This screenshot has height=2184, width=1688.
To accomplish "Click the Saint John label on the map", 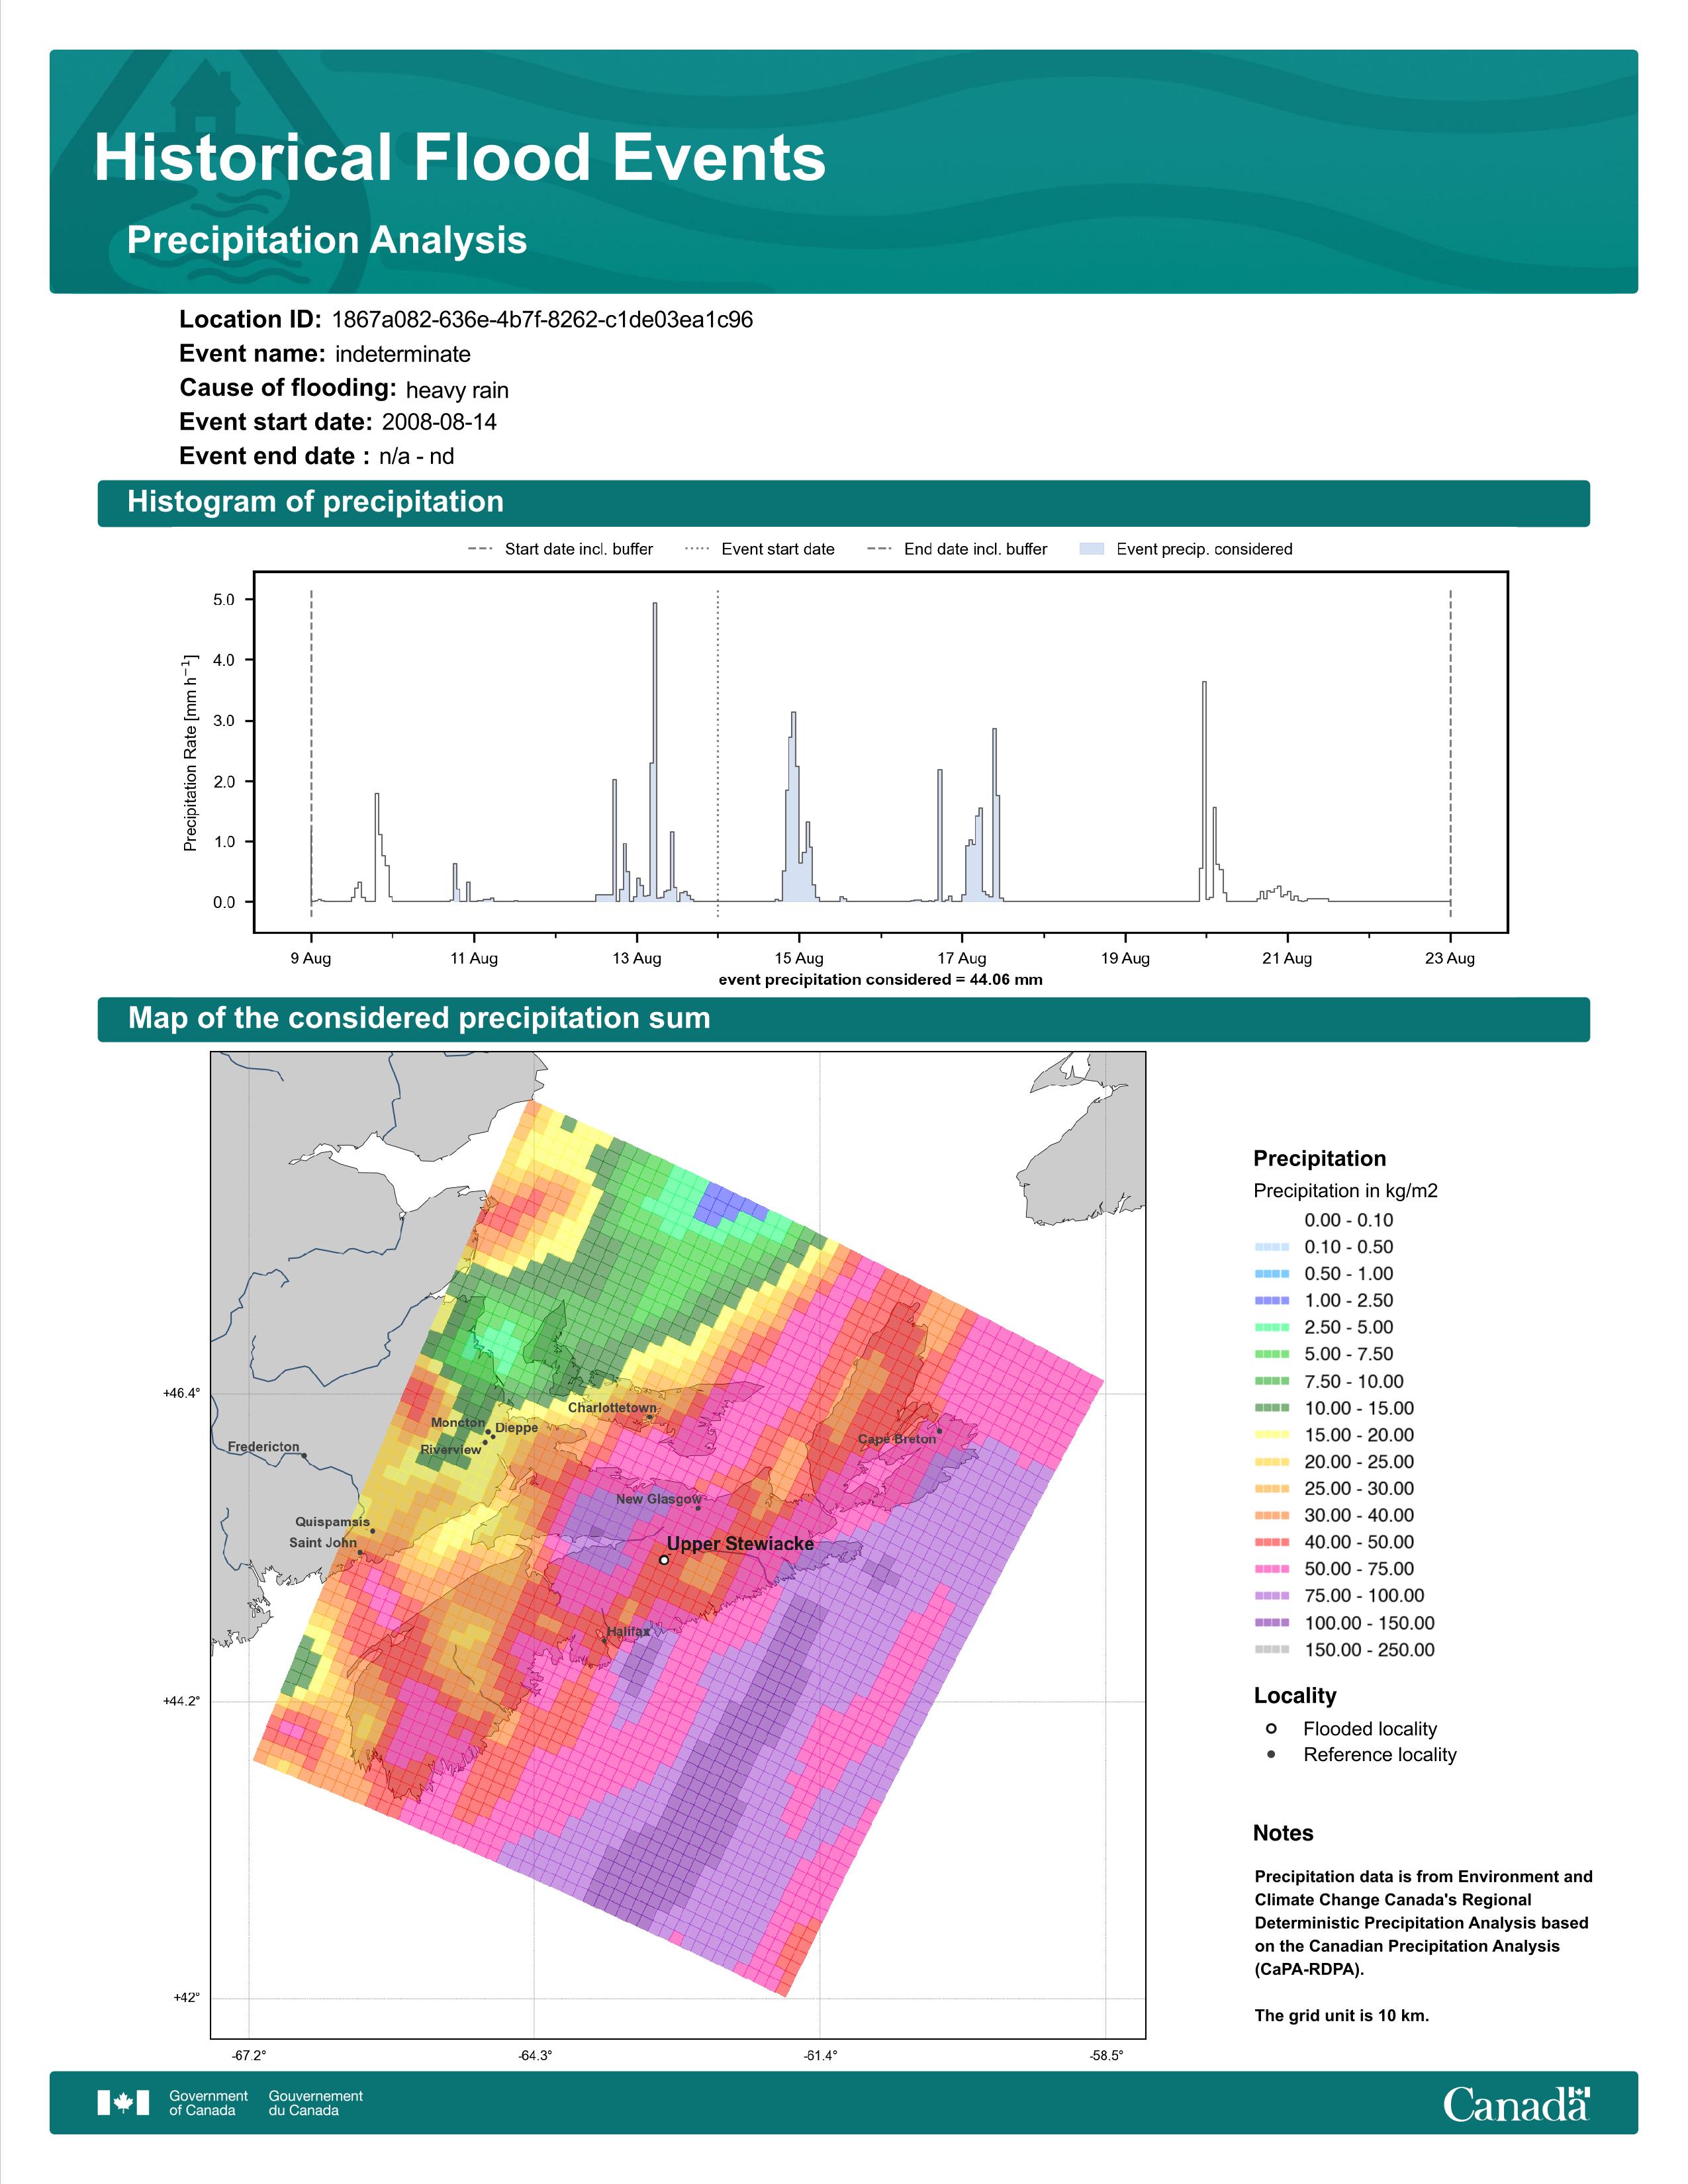I will [x=323, y=1543].
